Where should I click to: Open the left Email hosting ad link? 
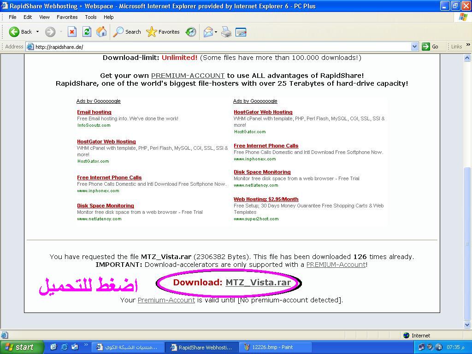click(94, 112)
